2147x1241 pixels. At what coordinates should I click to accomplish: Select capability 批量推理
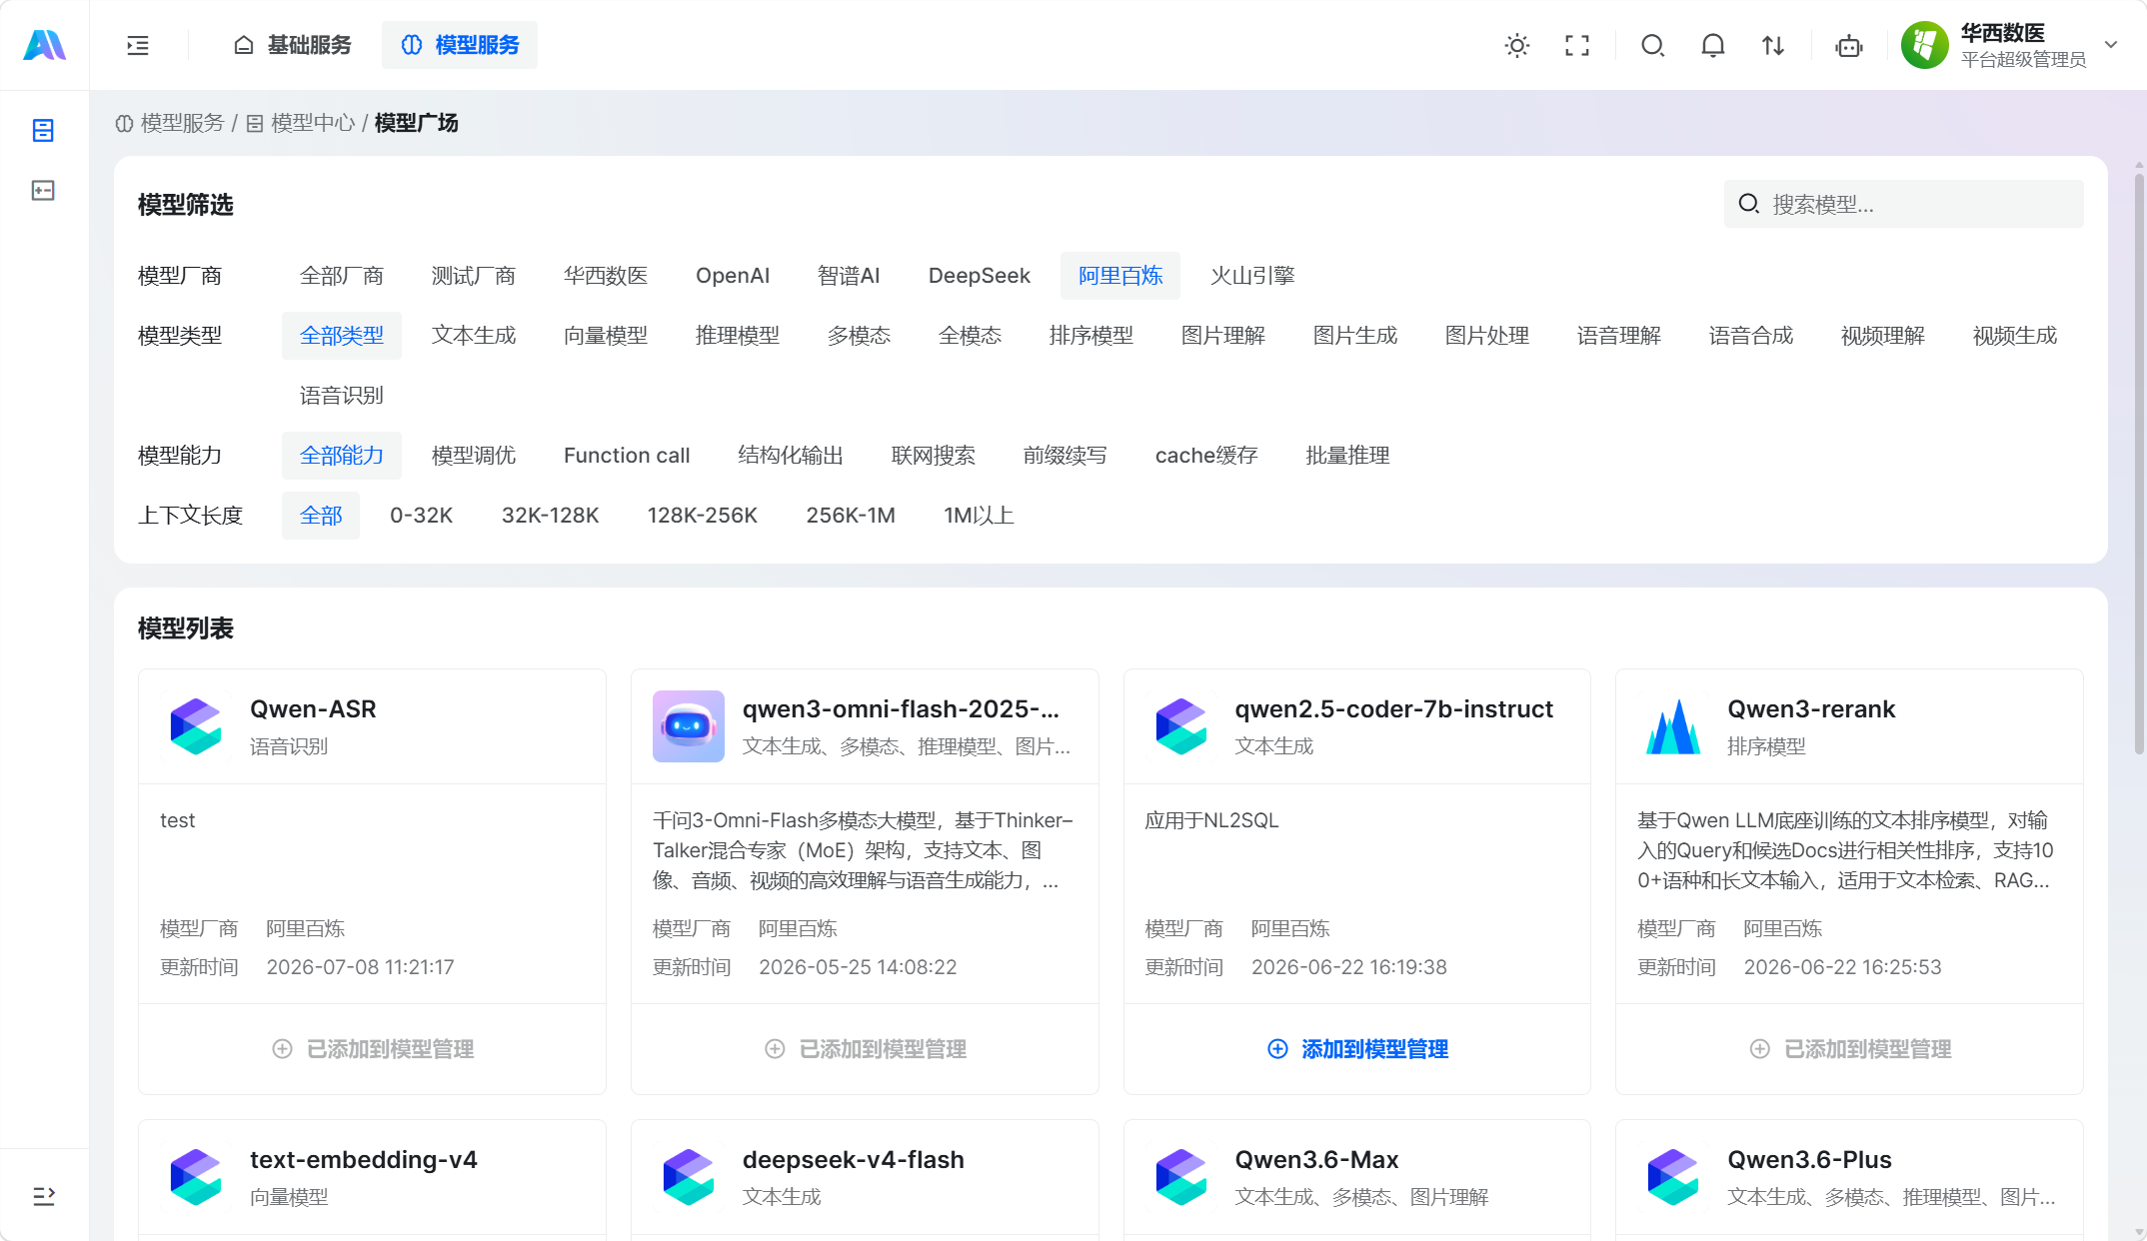click(x=1348, y=456)
